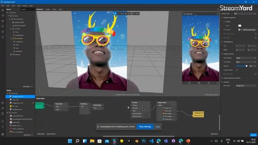
Task: Open the Help menu
Action: [x=31, y=6]
